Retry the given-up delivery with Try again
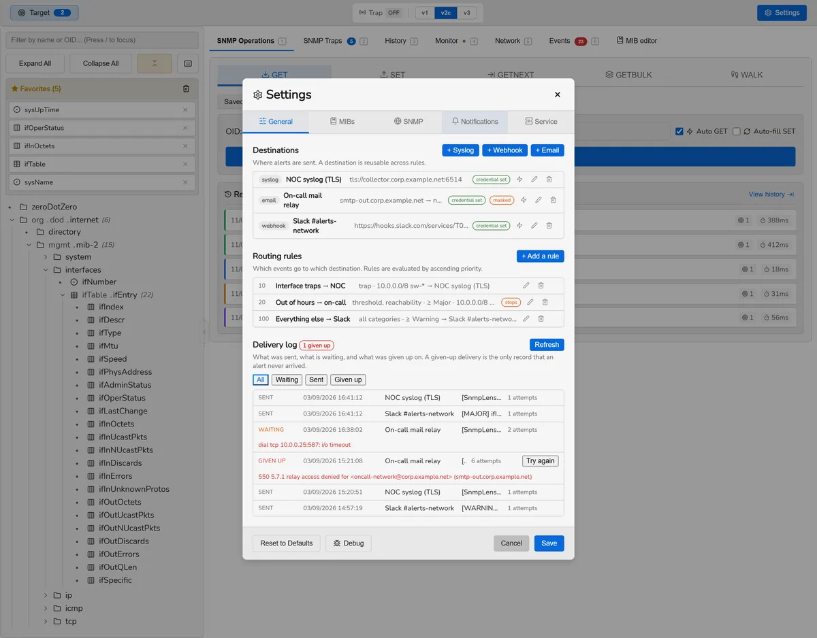Screen dimensions: 817x638 point(541,461)
